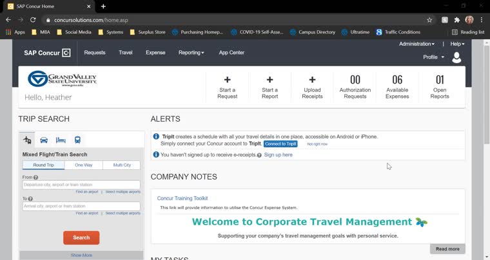View 00 Authorization Requests
Viewport: 490px width, 260px height.
coord(355,87)
